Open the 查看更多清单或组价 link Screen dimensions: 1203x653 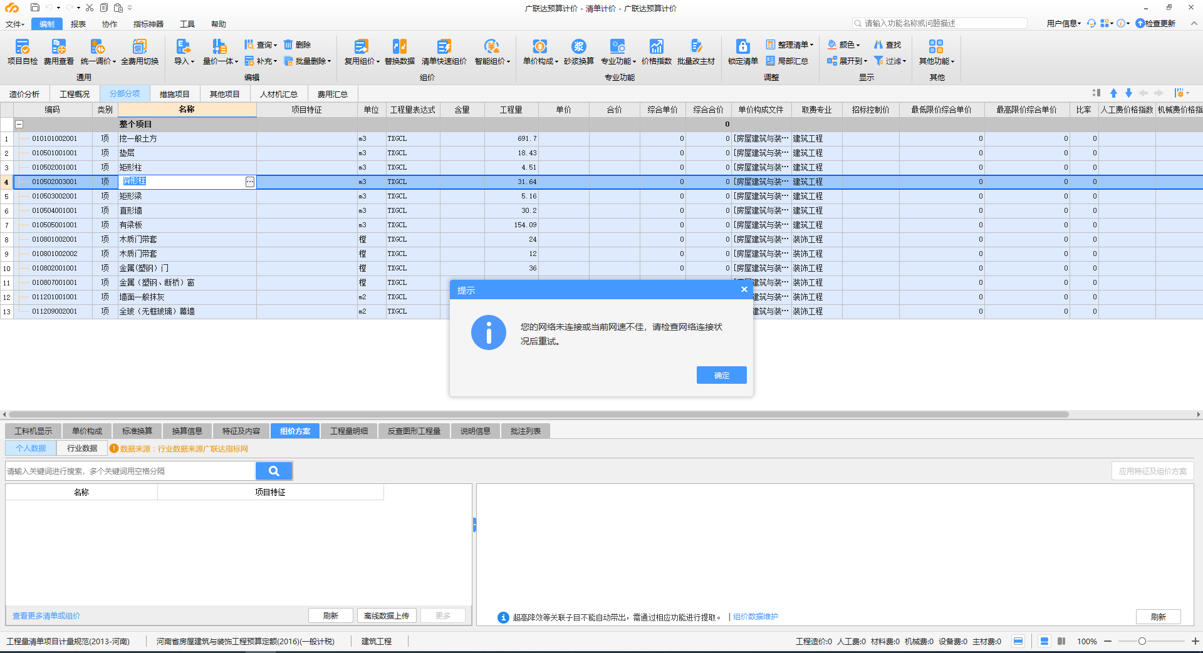click(46, 616)
